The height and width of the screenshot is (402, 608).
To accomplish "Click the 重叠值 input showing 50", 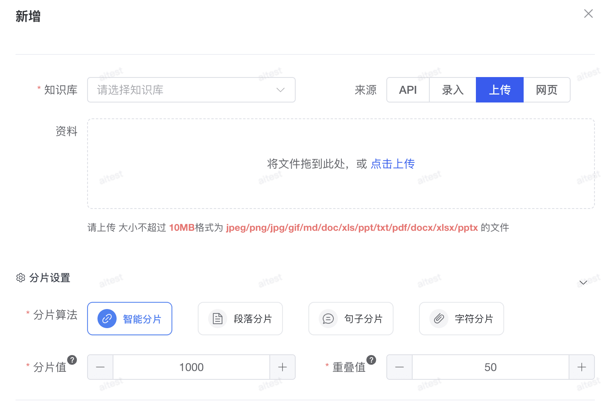I will (x=491, y=367).
